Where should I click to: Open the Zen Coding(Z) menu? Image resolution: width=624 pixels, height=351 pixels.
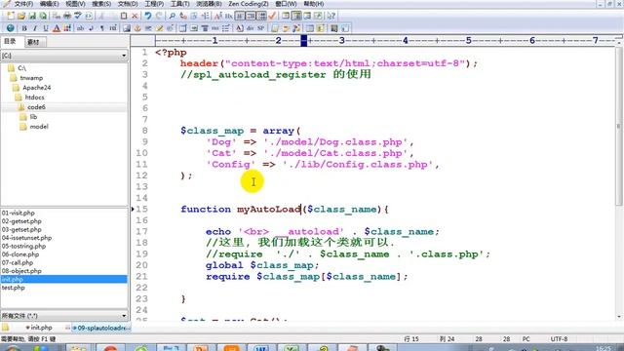(x=249, y=4)
